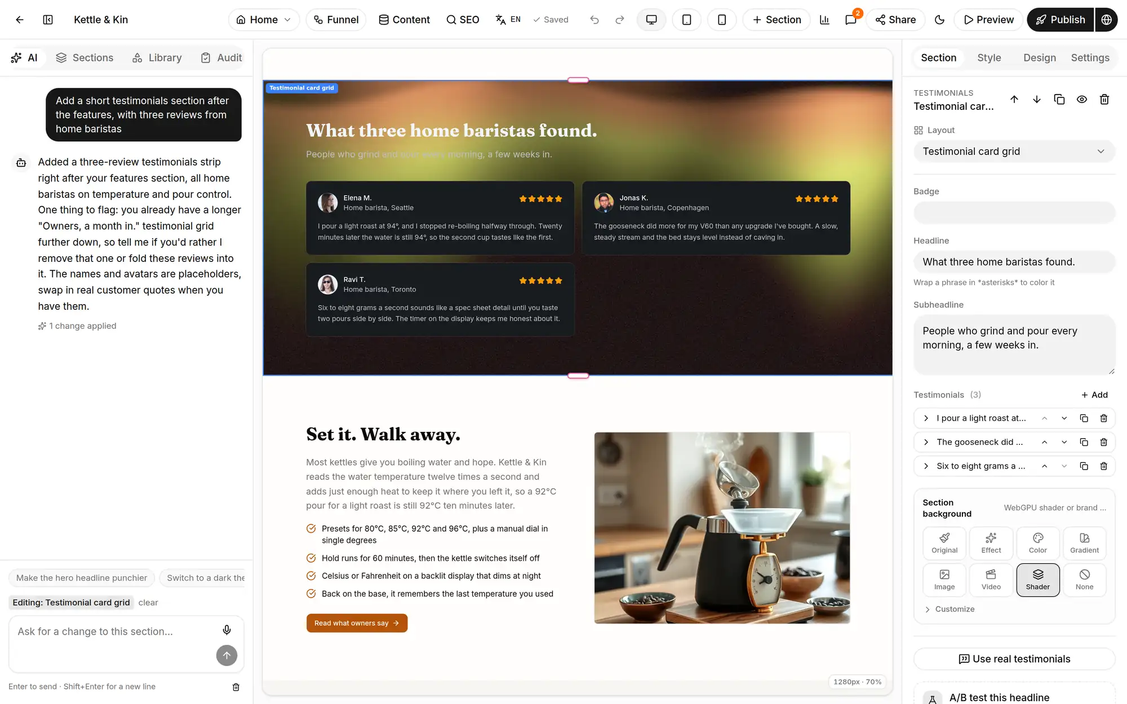Toggle the left sidebar panel icon

(48, 20)
